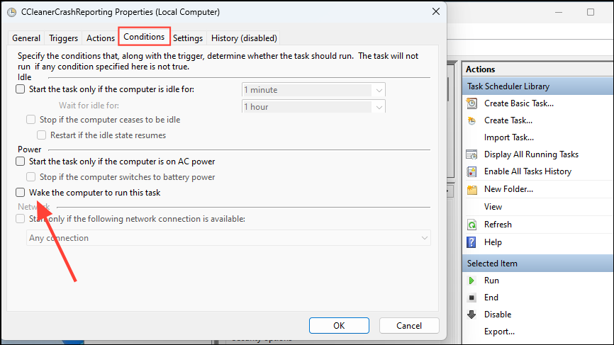Click the Create Task icon
The width and height of the screenshot is (614, 345).
coord(472,120)
